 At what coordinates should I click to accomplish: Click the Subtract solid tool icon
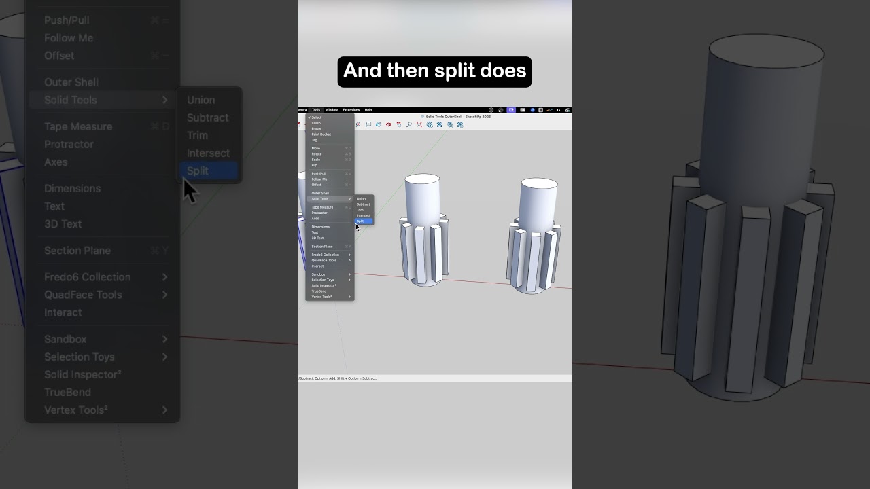(439, 125)
